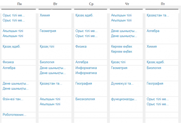Click the Thursday Көркем еңбек first entry
This screenshot has width=181, height=123.
point(121,47)
